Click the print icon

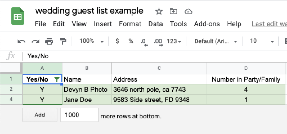pos(49,41)
